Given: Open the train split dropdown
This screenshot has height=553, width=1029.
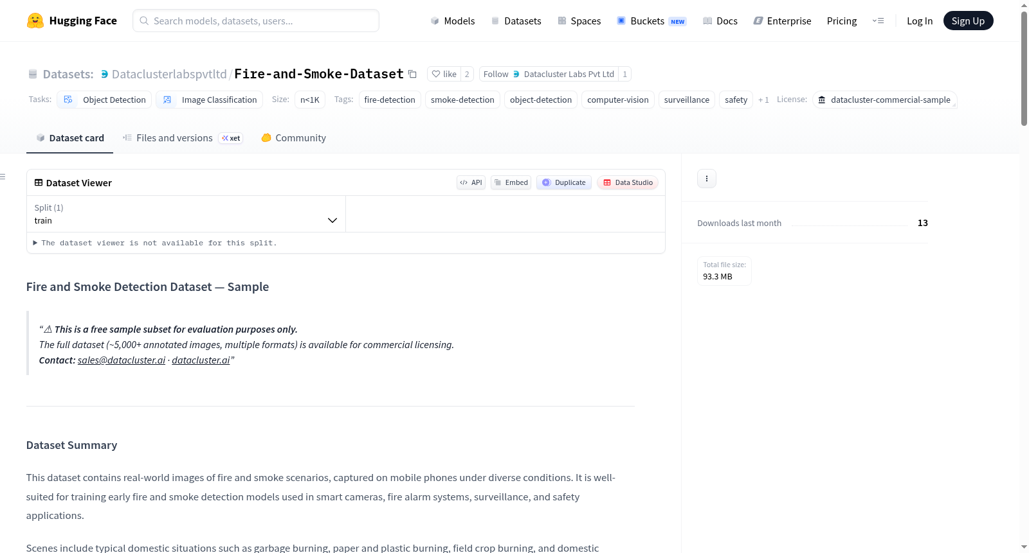Looking at the screenshot, I should pyautogui.click(x=186, y=214).
